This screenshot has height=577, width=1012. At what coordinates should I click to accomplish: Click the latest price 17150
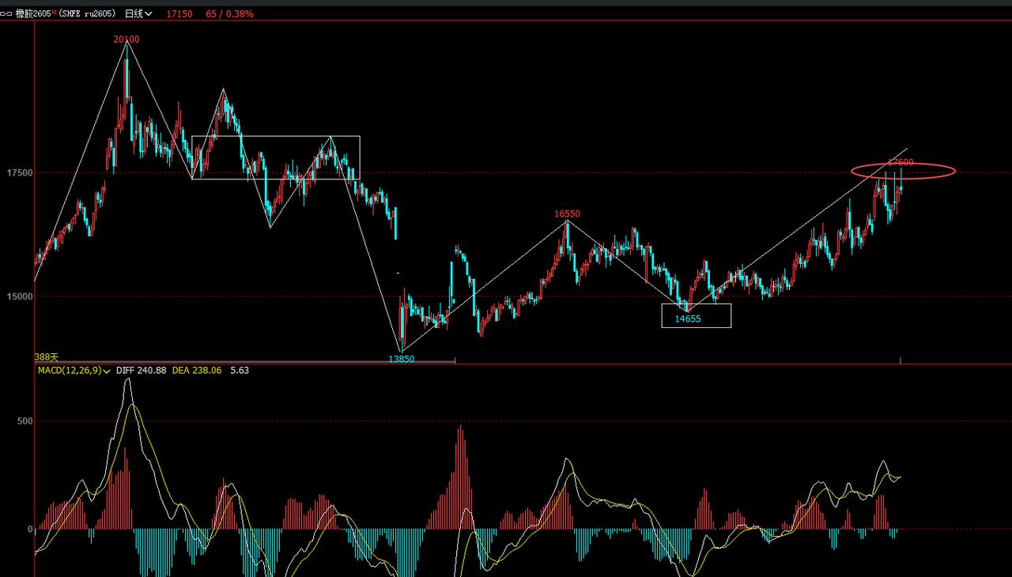point(179,13)
